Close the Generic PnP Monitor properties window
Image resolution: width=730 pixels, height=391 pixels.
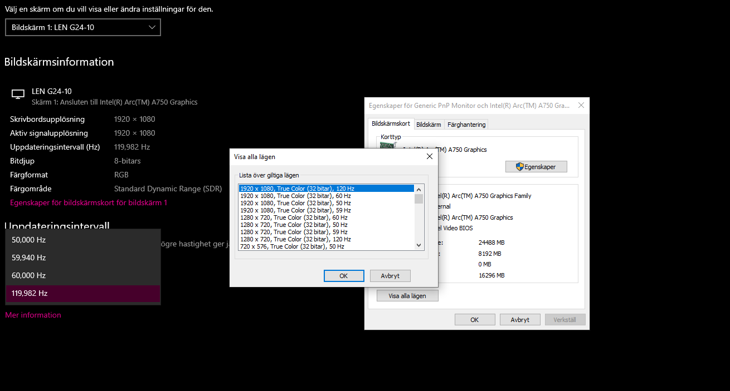(581, 105)
